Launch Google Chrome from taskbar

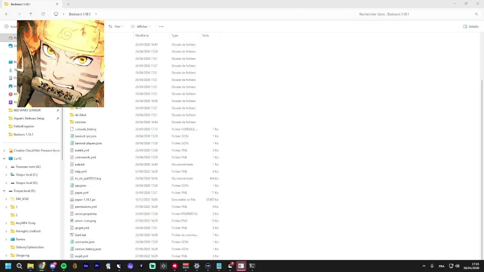pyautogui.click(x=42, y=266)
